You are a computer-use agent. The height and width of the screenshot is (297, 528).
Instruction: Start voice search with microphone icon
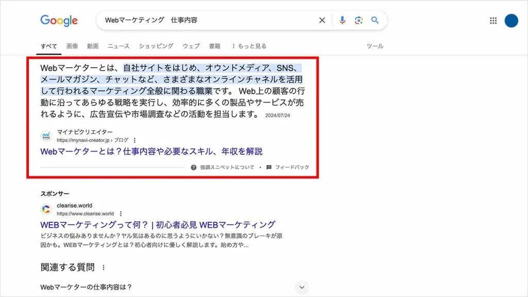(x=342, y=21)
